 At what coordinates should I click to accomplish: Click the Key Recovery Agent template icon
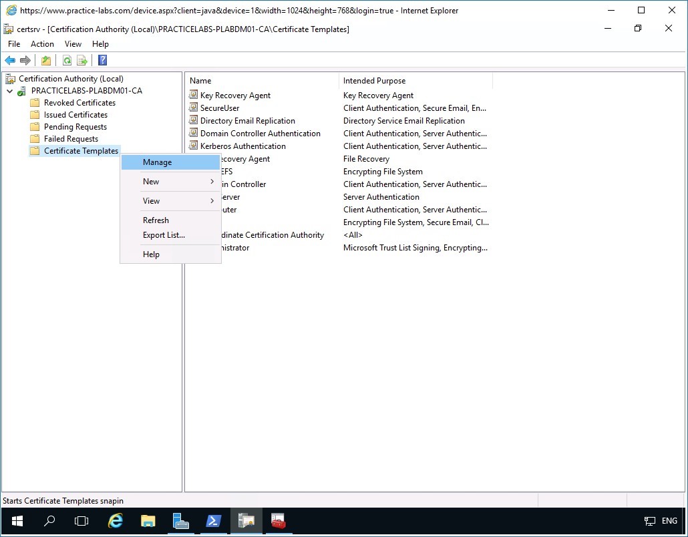194,95
